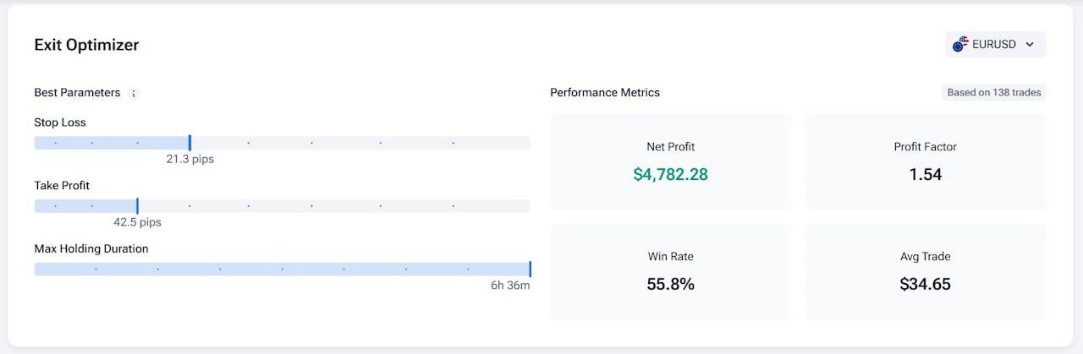Viewport: 1083px width, 354px height.
Task: Click the "Based on 138 trades" badge
Action: coord(994,93)
